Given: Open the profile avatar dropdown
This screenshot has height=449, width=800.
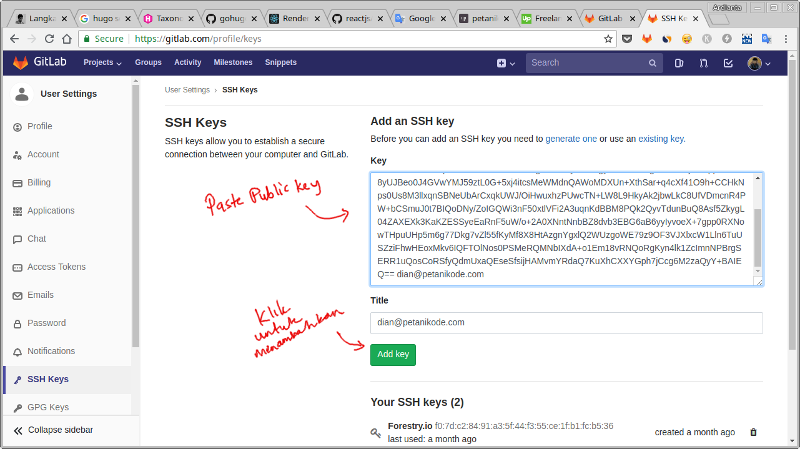Looking at the screenshot, I should [755, 62].
